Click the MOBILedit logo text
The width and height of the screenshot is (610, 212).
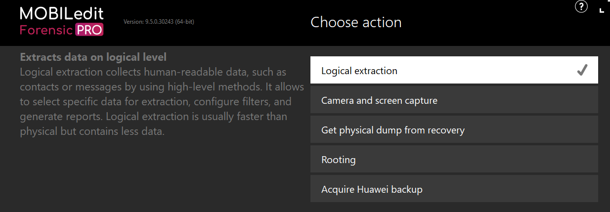(62, 13)
